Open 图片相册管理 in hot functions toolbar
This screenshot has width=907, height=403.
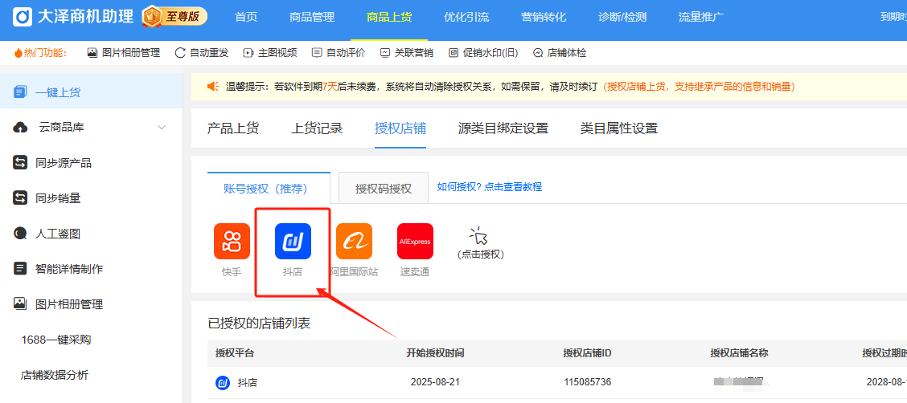[123, 53]
